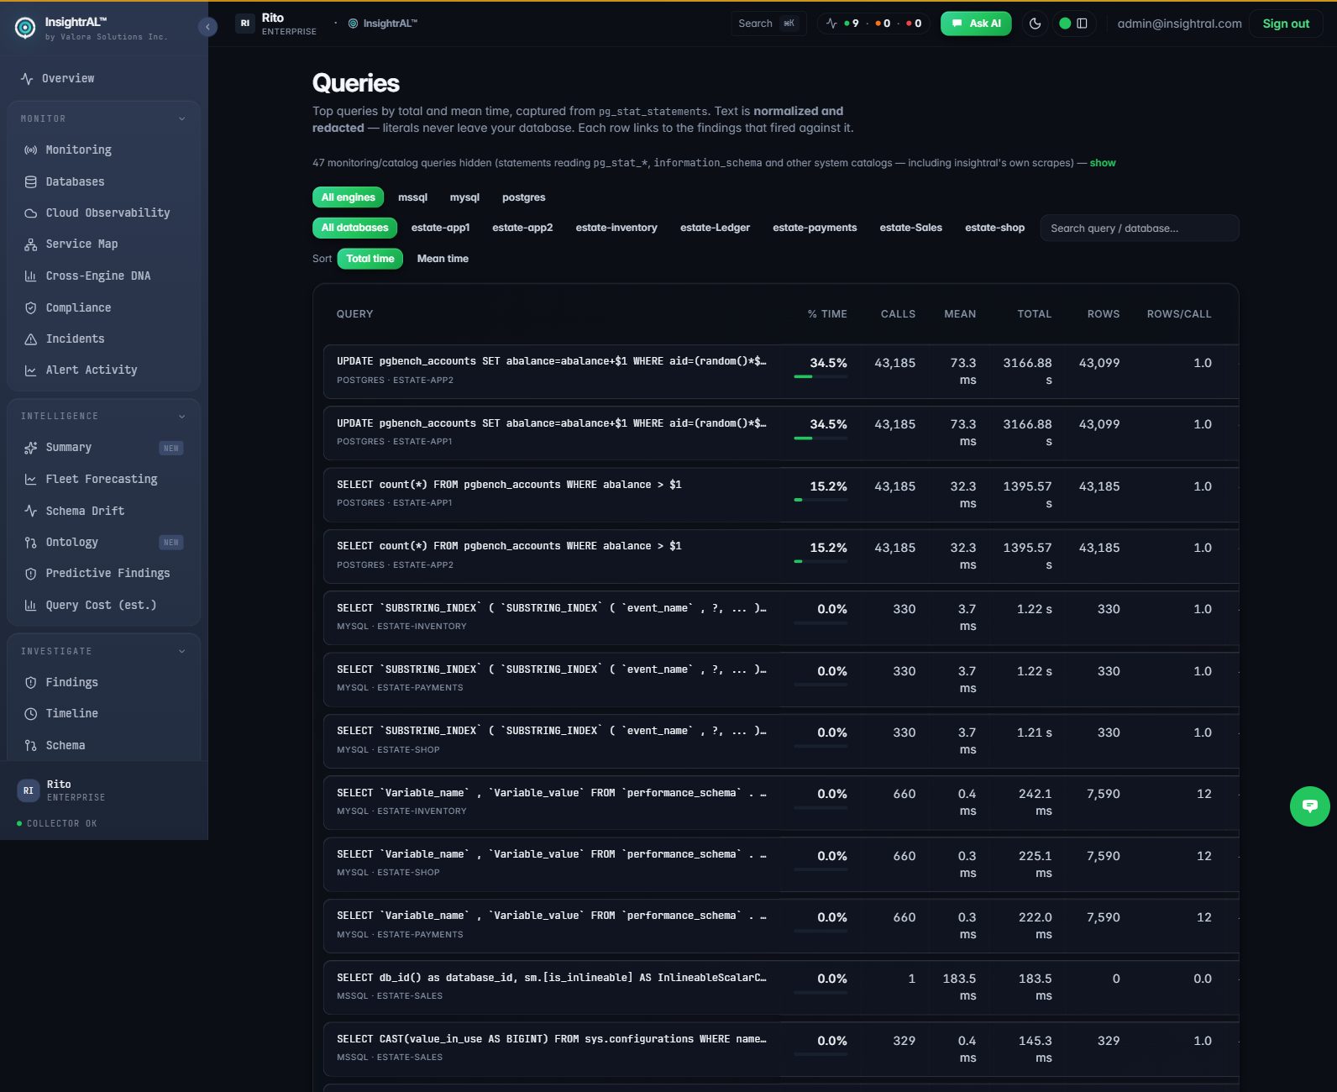Image resolution: width=1337 pixels, height=1092 pixels.
Task: Sort queries by Total time
Action: (x=370, y=259)
